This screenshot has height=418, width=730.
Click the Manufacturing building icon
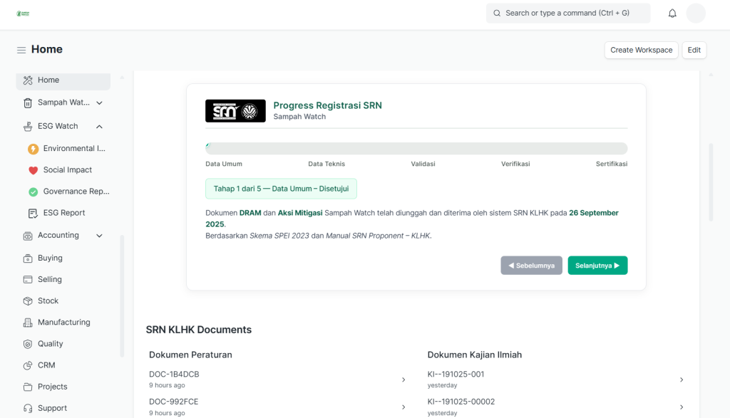pos(28,323)
